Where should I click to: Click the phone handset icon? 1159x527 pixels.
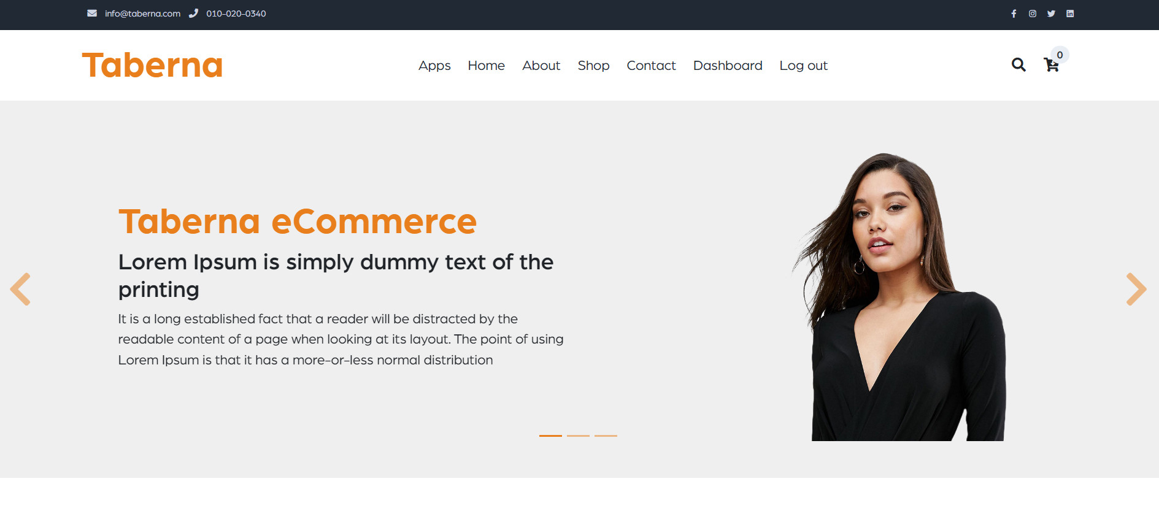coord(194,13)
